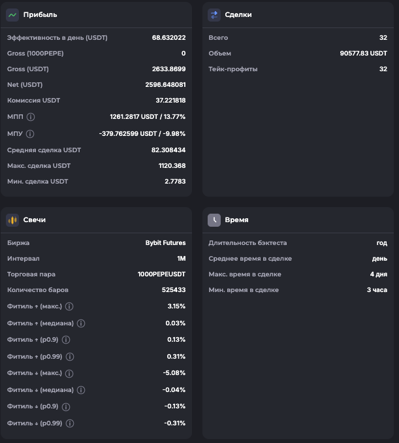Open info for Фитиль ↑ (макс.)
The width and height of the screenshot is (399, 443).
[69, 306]
